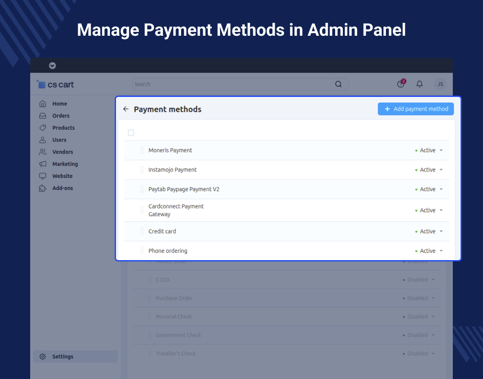Screen dimensions: 483x379
Task: Open the Government Check payment method
Action: point(179,335)
